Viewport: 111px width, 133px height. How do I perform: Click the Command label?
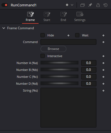pos(30,42)
